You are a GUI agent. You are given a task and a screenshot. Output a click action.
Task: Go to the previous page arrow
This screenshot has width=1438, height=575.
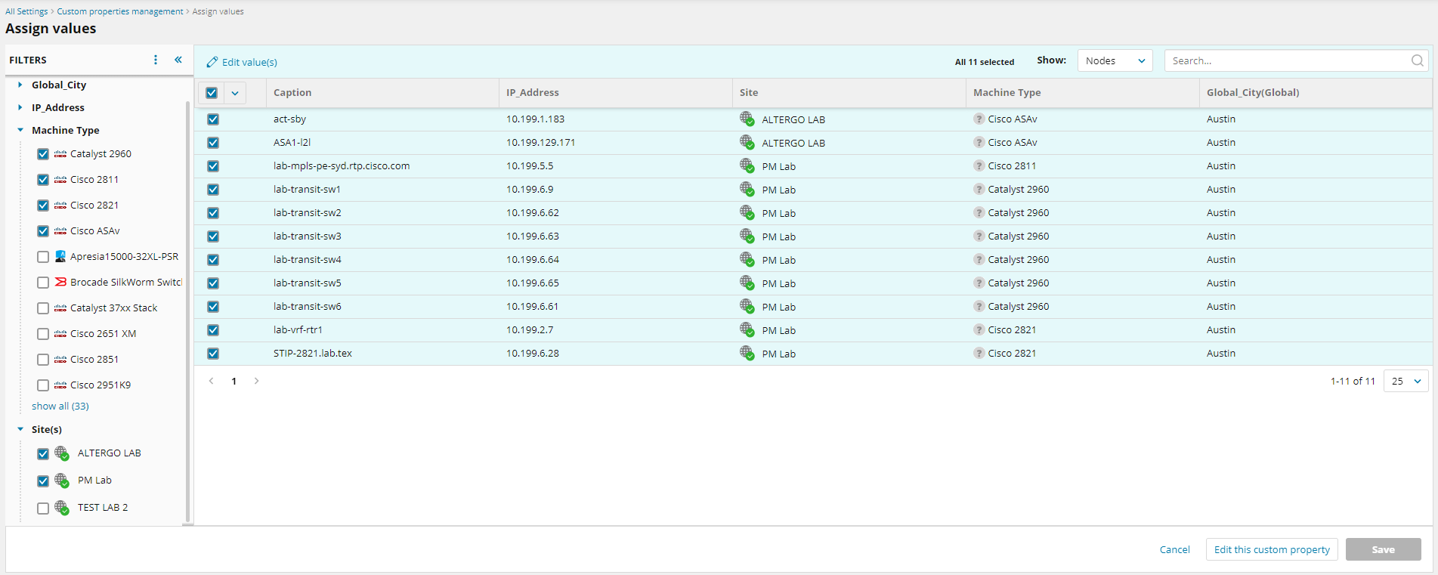click(212, 381)
